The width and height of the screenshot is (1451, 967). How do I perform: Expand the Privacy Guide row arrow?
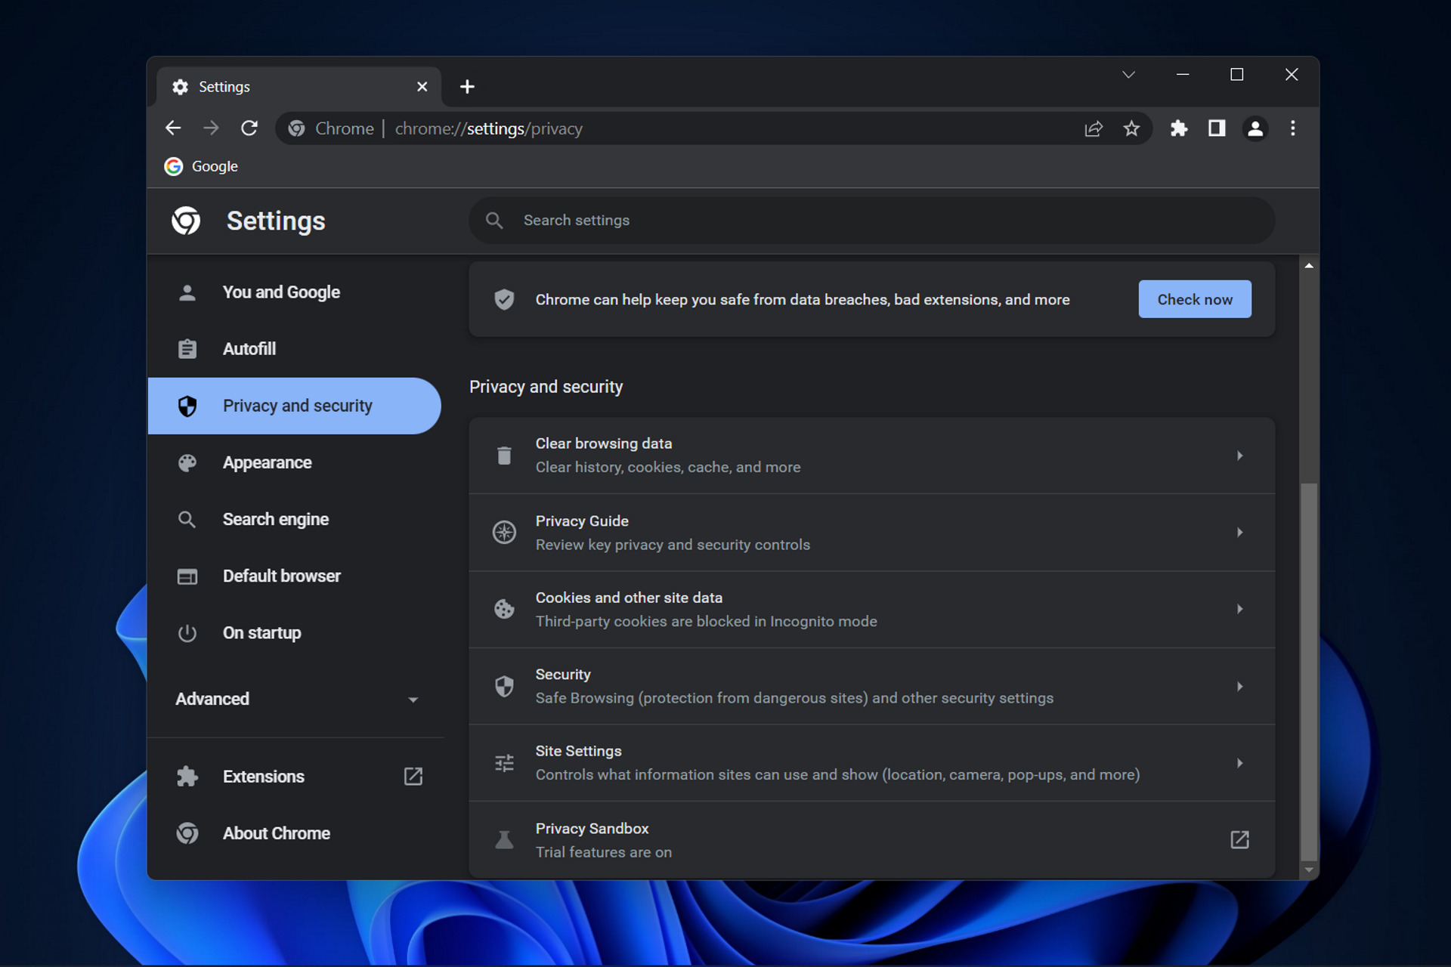click(1239, 532)
